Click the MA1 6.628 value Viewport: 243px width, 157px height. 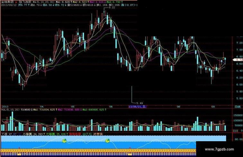(x=63, y=2)
